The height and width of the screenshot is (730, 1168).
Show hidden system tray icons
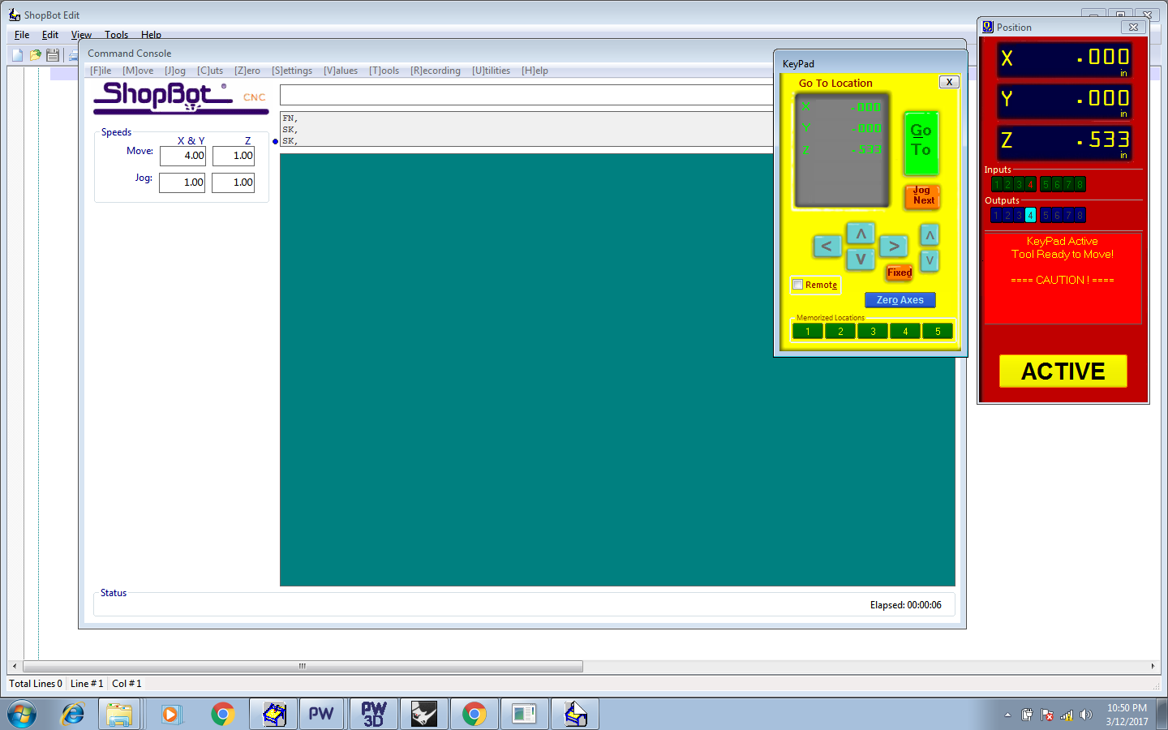pos(1007,715)
